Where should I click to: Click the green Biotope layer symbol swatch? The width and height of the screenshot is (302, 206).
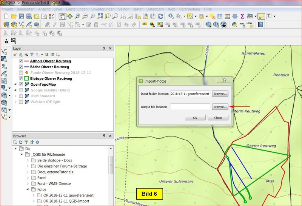pyautogui.click(x=26, y=78)
